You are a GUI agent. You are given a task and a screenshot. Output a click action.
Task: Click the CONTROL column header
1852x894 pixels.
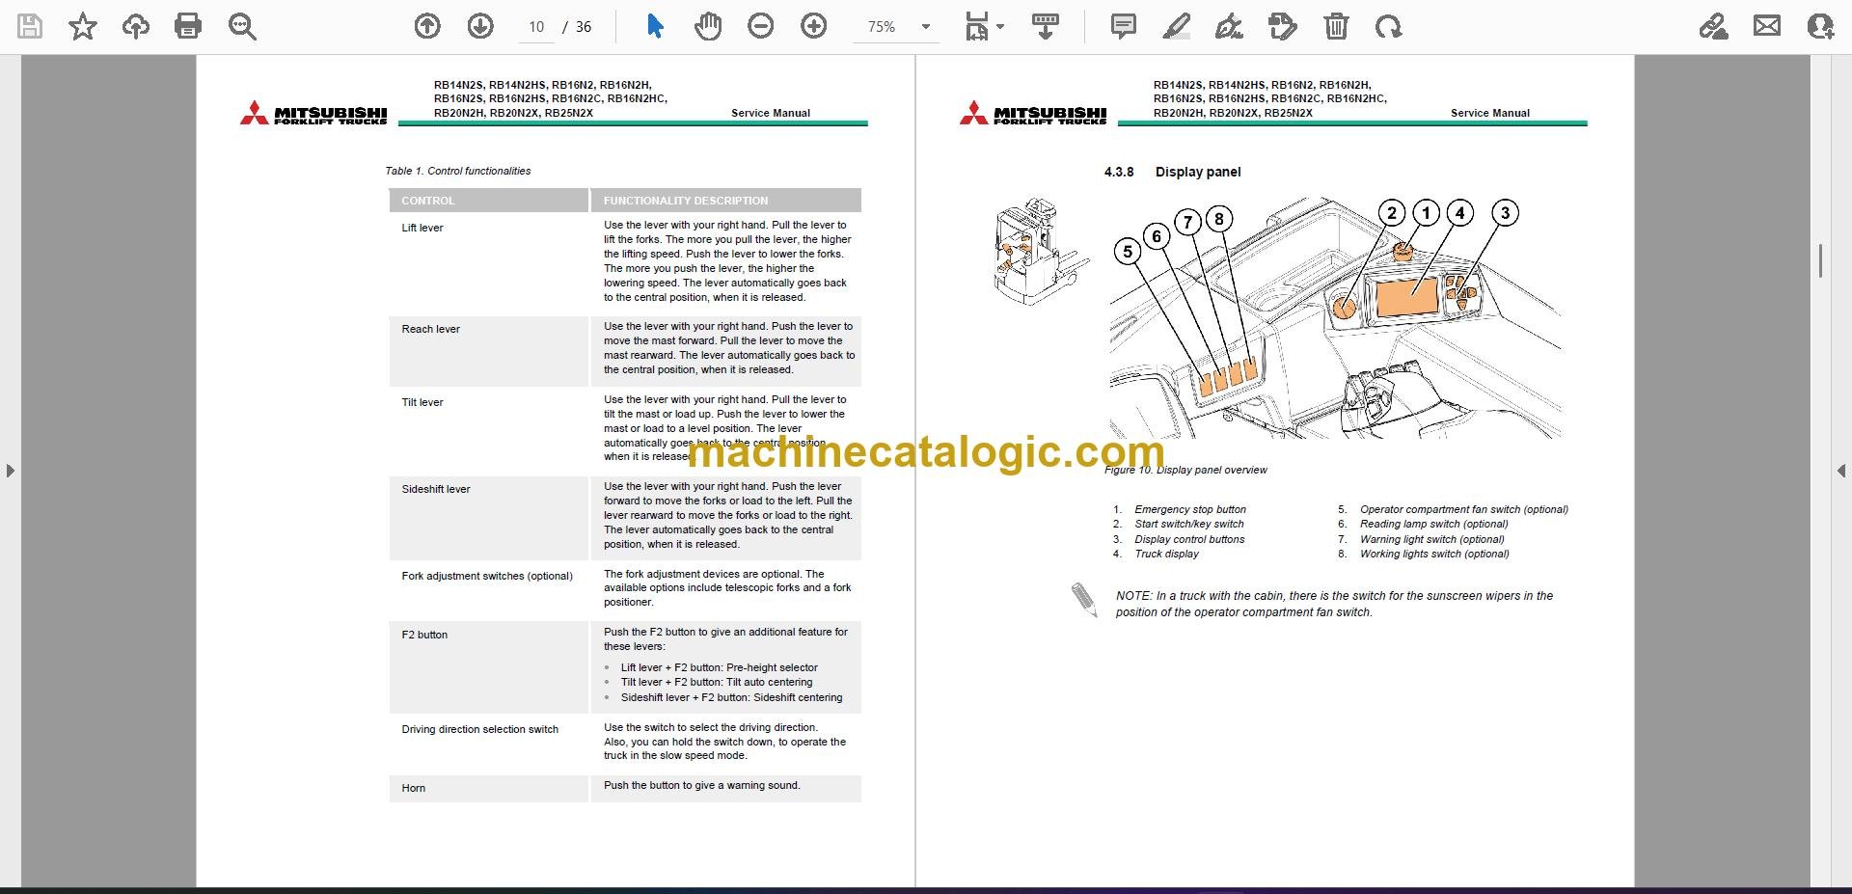pyautogui.click(x=488, y=201)
